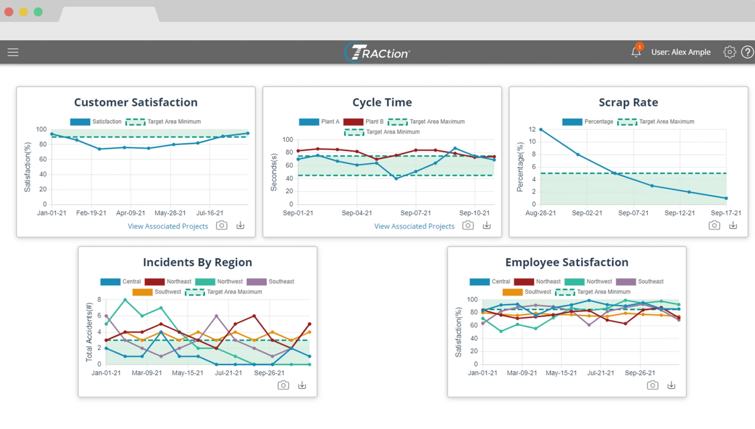The height and width of the screenshot is (429, 755).
Task: Click View Associated Projects under Cycle Time
Action: coord(414,226)
